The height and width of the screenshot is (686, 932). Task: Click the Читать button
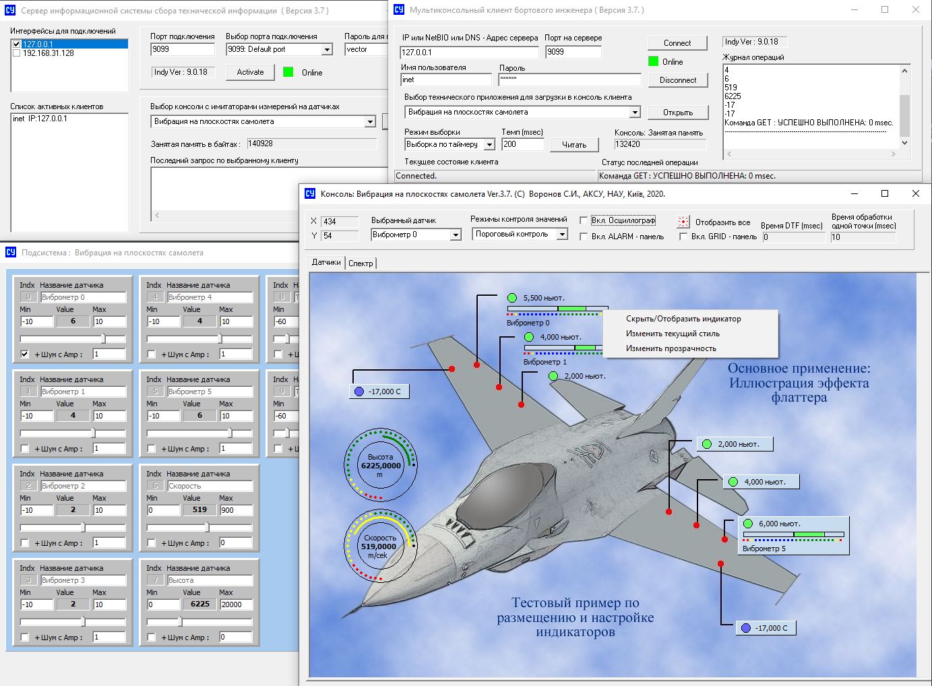click(x=573, y=145)
